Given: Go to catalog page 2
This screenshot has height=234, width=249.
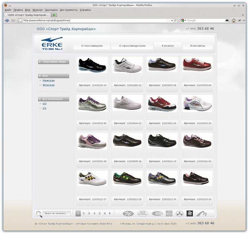Looking at the screenshot, I should click(x=83, y=213).
